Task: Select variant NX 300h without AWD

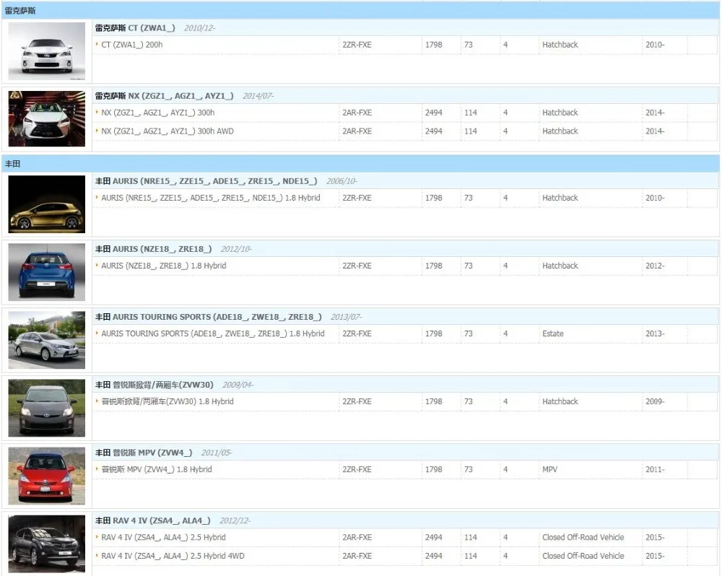Action: 158,113
